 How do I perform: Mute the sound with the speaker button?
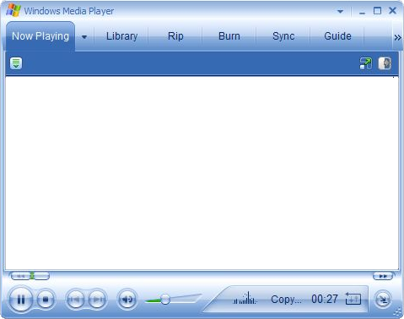[127, 300]
